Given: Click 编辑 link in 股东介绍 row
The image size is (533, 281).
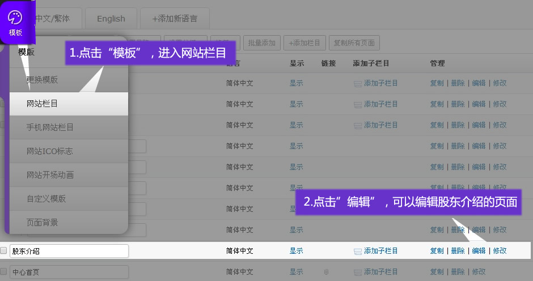Looking at the screenshot, I should click(x=479, y=251).
